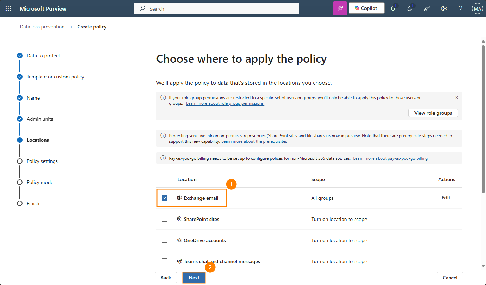
Task: Click the purple rocket icon in header
Action: click(340, 8)
